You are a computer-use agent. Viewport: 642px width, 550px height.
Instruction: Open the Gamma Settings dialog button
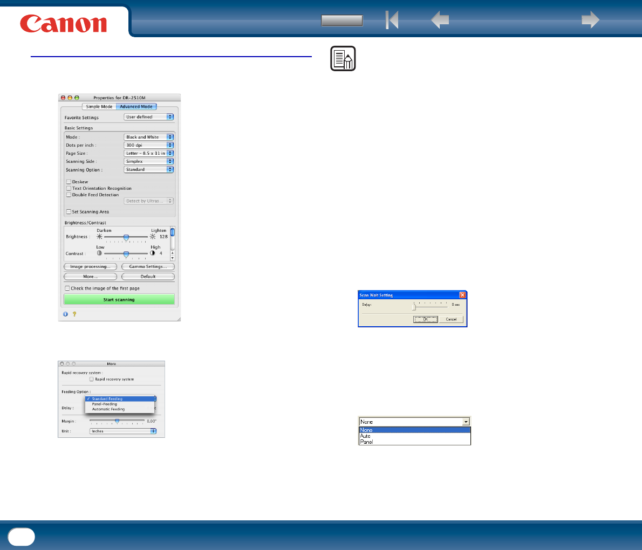pos(148,266)
